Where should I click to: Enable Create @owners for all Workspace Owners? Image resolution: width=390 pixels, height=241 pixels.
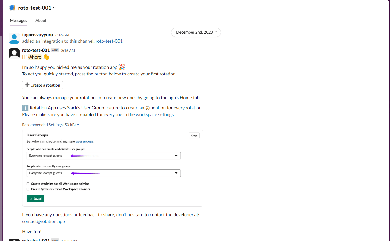(x=28, y=189)
